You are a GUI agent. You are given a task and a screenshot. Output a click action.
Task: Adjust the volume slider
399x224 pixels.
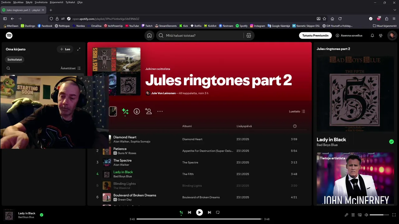[379, 215]
